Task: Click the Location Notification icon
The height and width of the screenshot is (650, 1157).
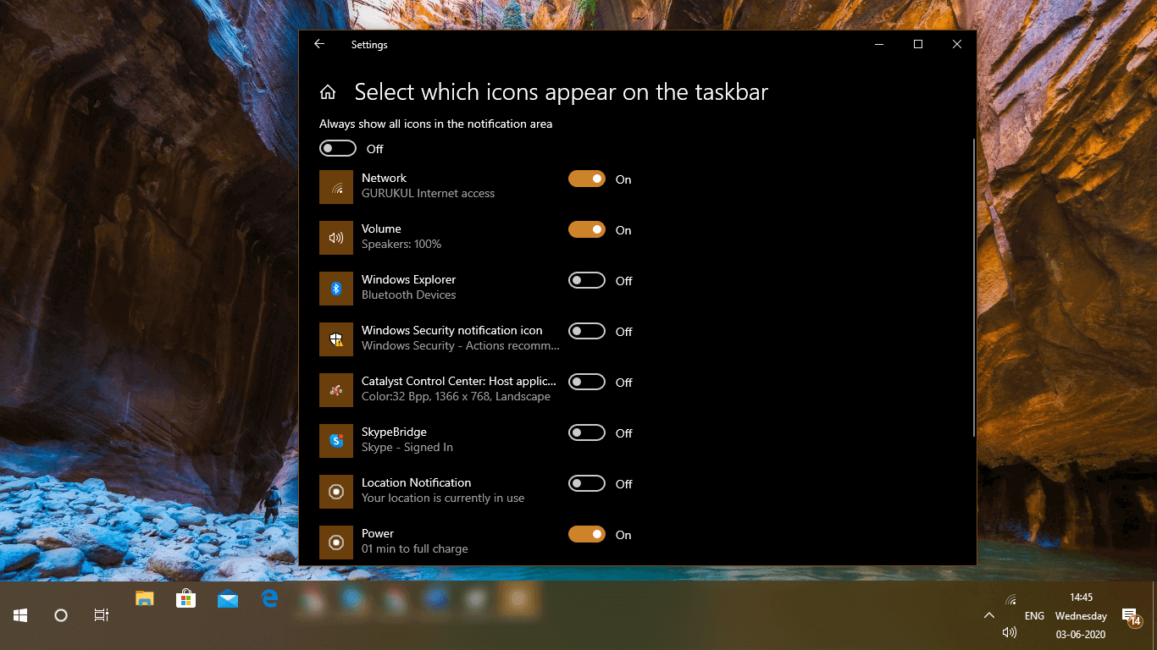Action: pyautogui.click(x=335, y=492)
